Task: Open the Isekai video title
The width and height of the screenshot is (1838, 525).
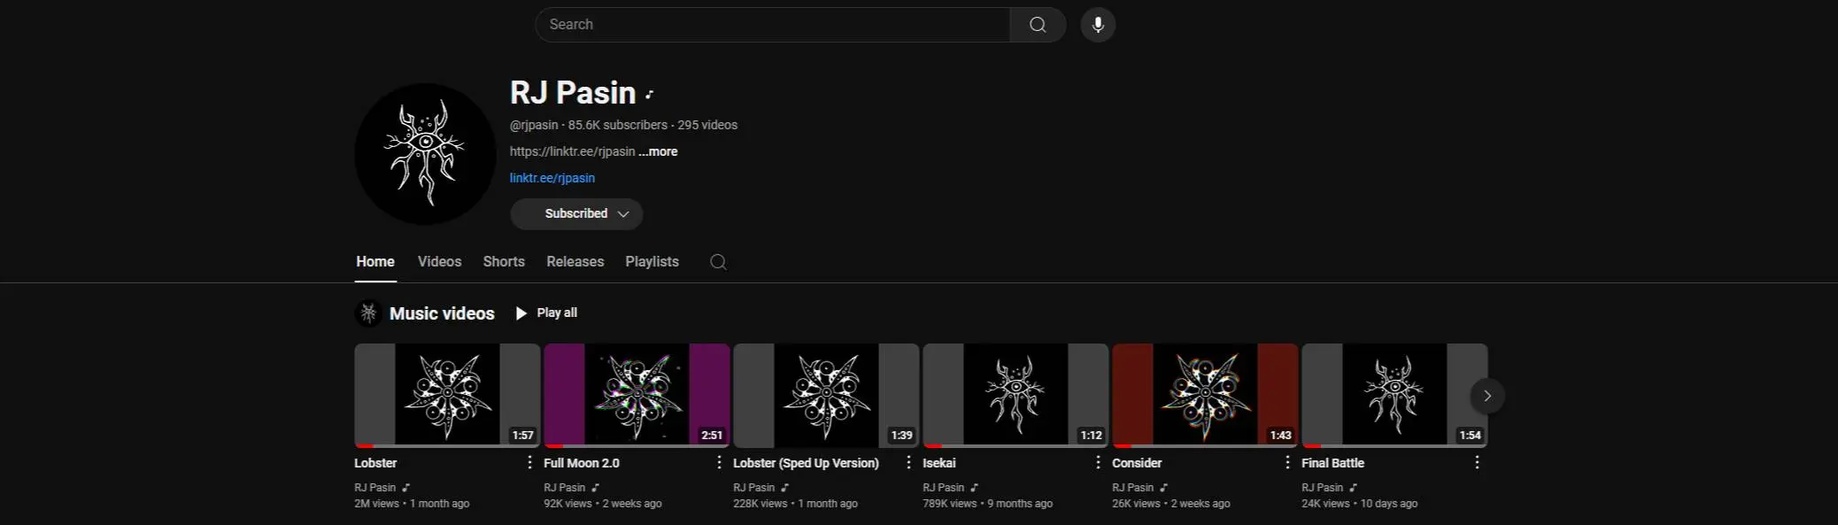Action: pyautogui.click(x=939, y=463)
